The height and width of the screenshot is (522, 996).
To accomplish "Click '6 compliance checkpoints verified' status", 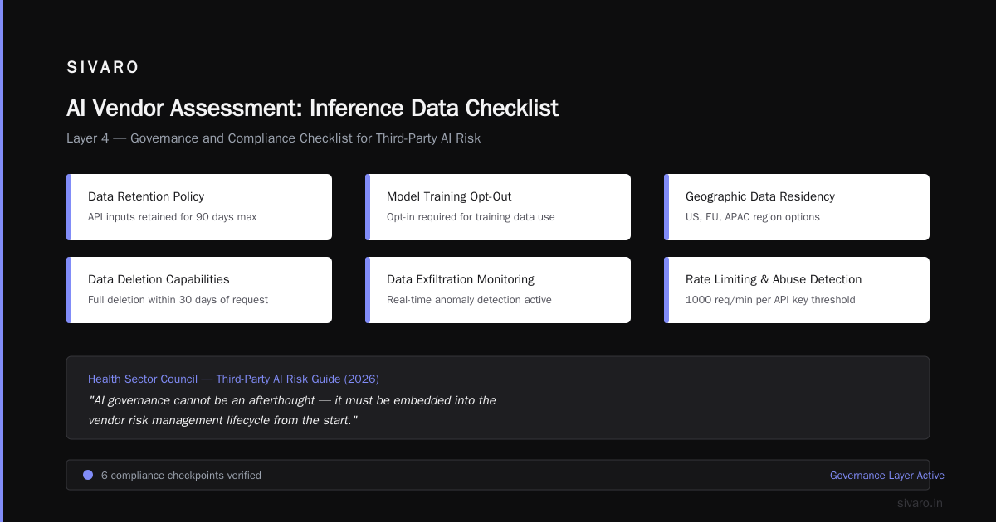I will point(181,476).
